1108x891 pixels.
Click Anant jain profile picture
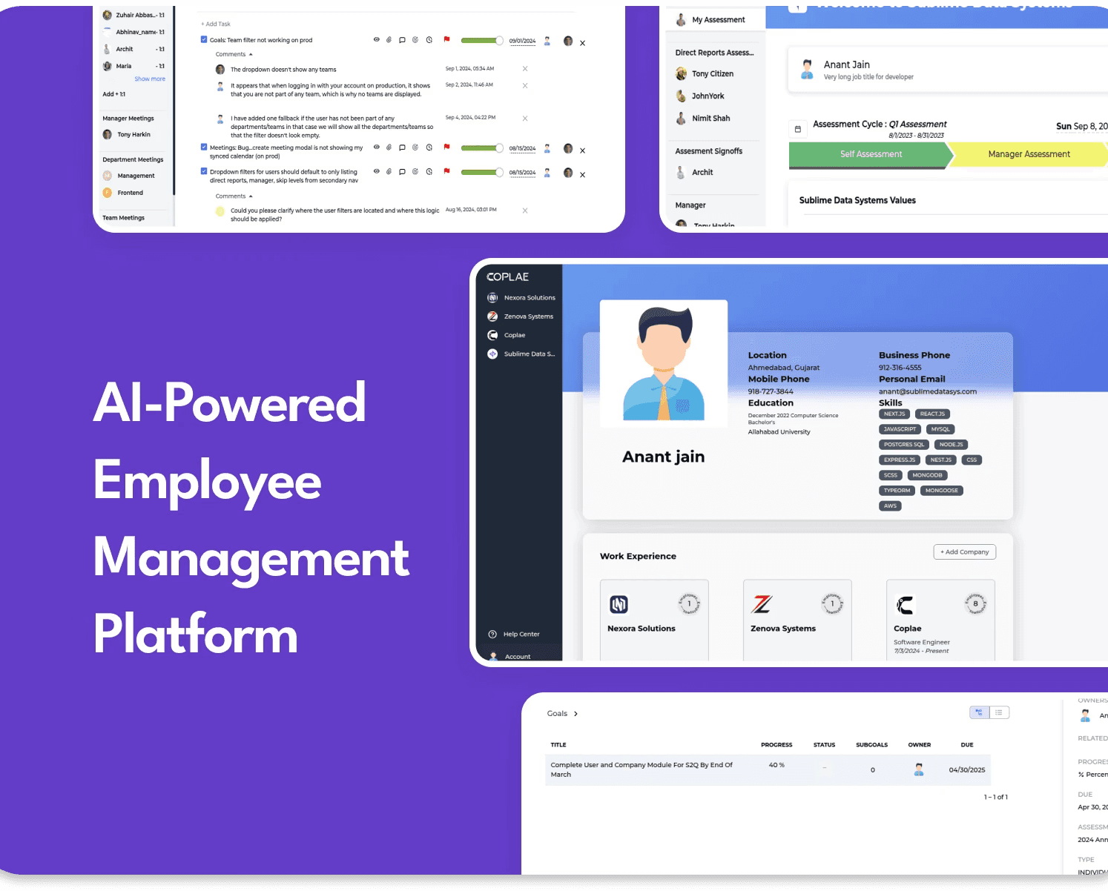(x=664, y=363)
